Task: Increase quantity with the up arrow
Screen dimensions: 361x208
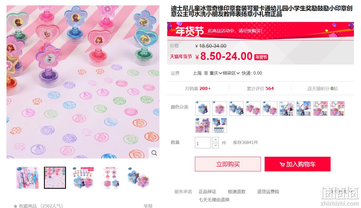Action: tap(215, 140)
